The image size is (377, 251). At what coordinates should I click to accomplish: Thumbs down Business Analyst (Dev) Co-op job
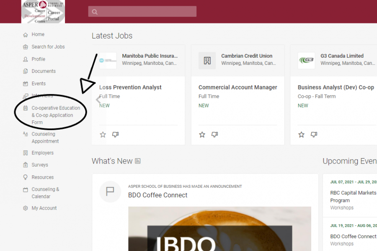[314, 135]
